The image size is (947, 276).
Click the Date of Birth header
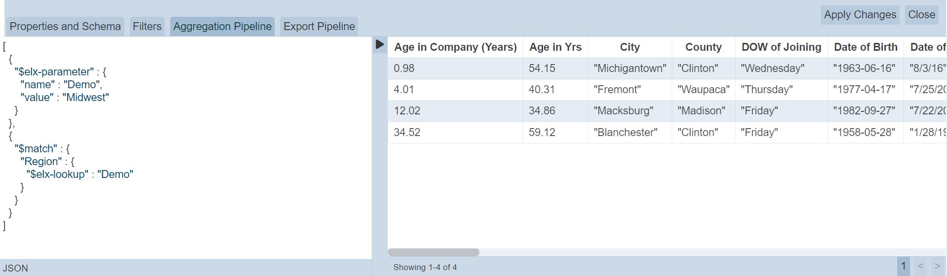pyautogui.click(x=866, y=47)
